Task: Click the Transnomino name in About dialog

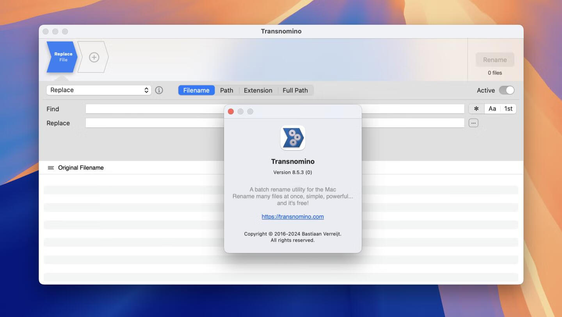Action: point(293,162)
